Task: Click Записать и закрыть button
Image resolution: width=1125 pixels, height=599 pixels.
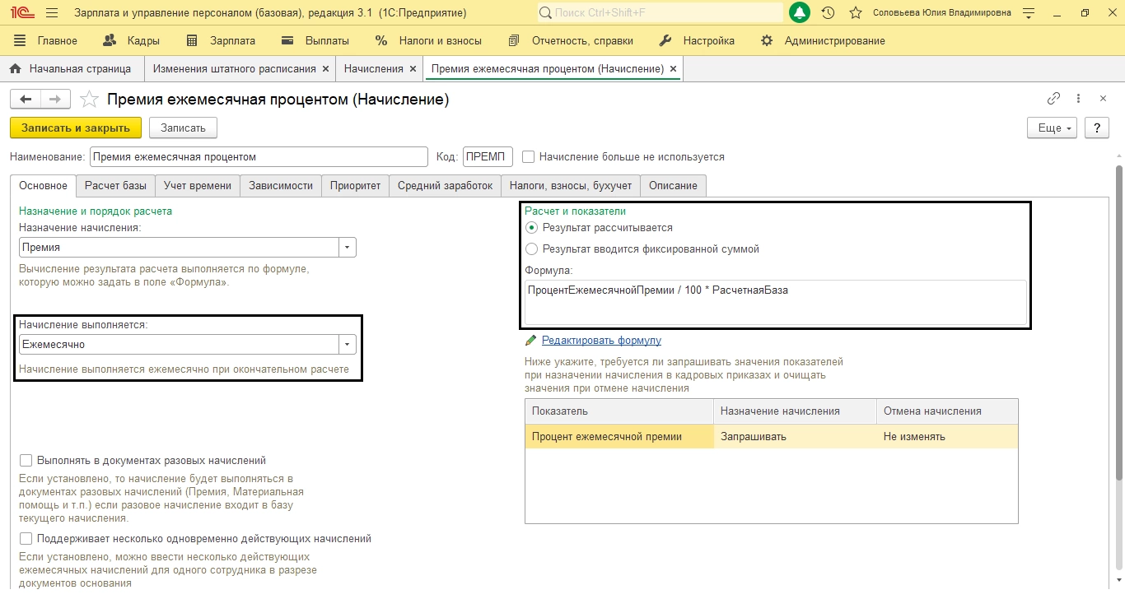Action: click(x=76, y=128)
